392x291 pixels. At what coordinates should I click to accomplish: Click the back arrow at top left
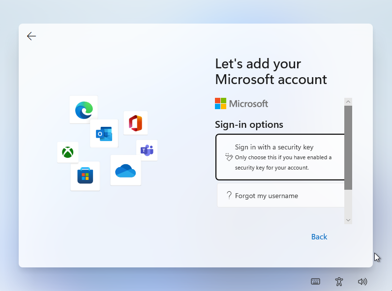point(31,36)
